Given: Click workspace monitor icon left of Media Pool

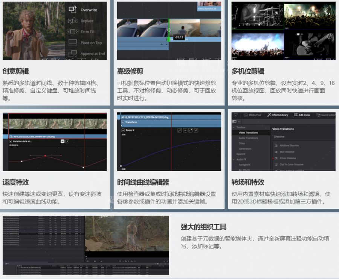Looking at the screenshot, I should point(235,115).
